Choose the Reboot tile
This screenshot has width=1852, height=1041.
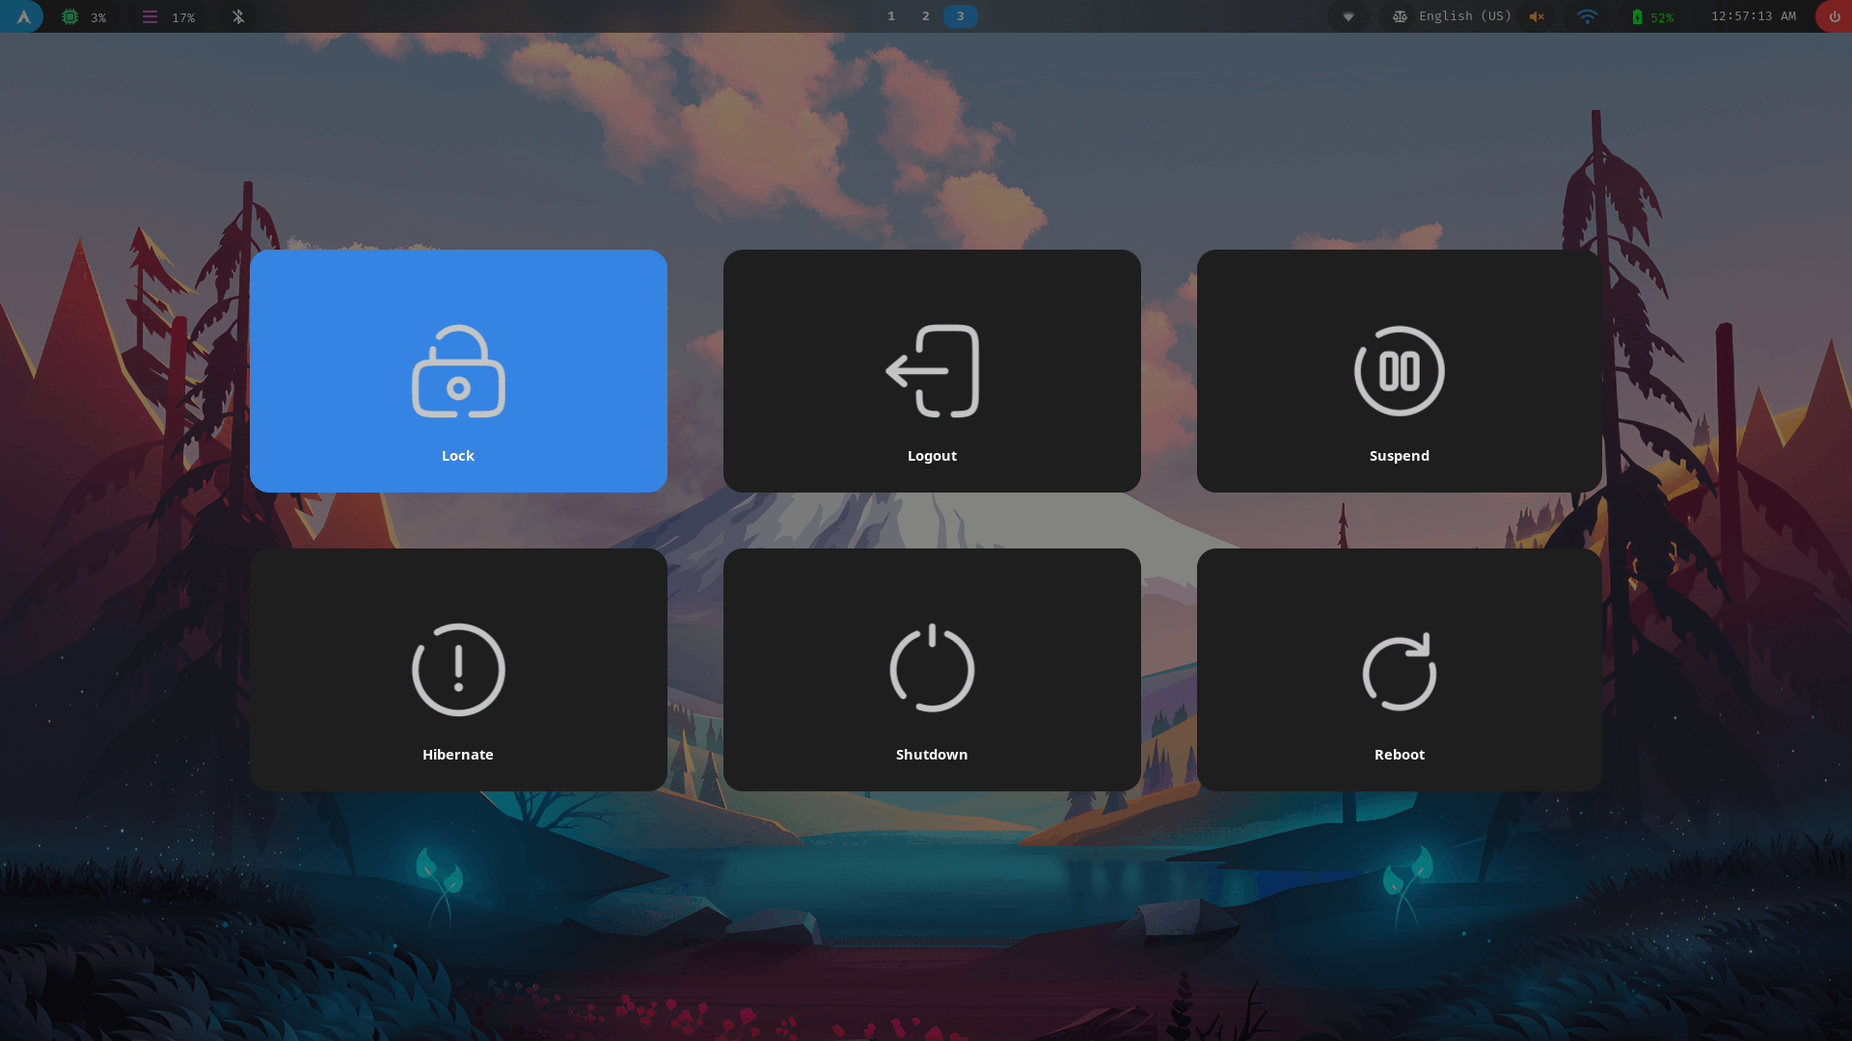[x=1400, y=670]
